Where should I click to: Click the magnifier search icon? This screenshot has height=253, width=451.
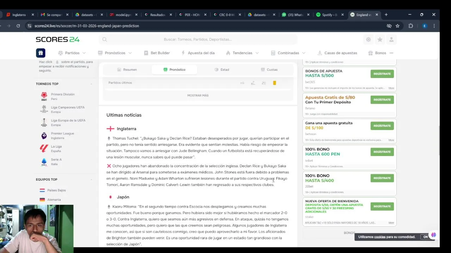[105, 39]
